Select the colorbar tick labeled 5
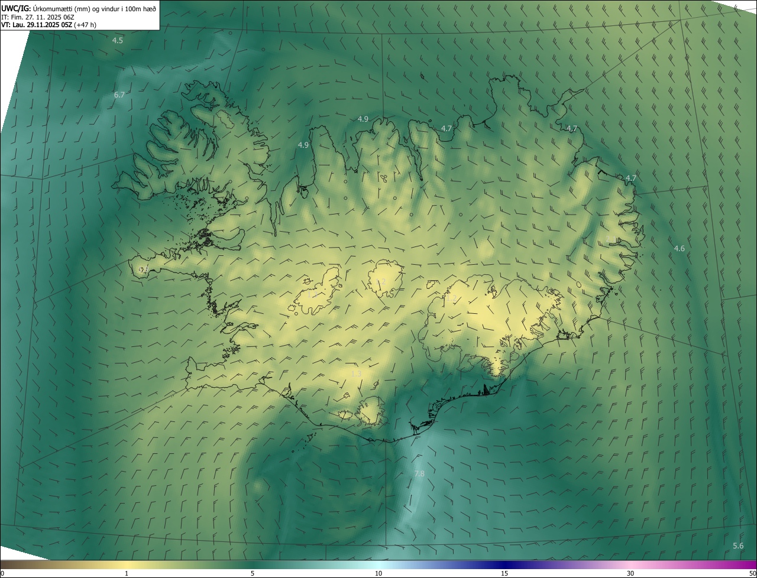This screenshot has width=757, height=578. [x=253, y=574]
